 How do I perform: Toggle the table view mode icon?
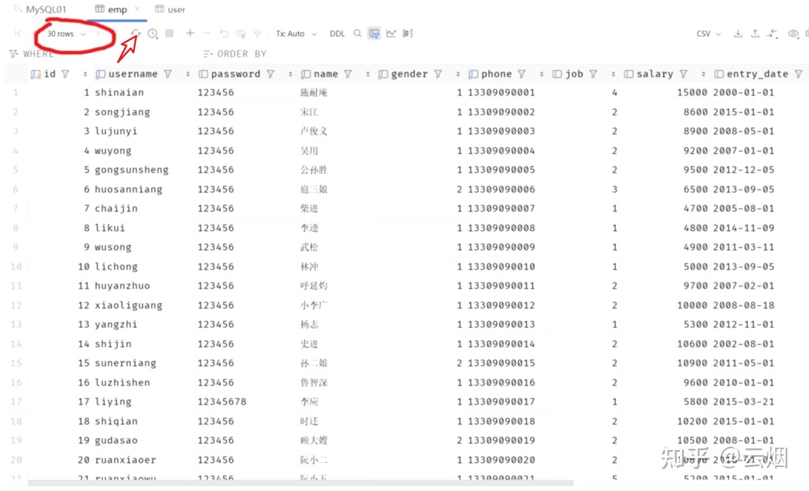click(x=374, y=34)
